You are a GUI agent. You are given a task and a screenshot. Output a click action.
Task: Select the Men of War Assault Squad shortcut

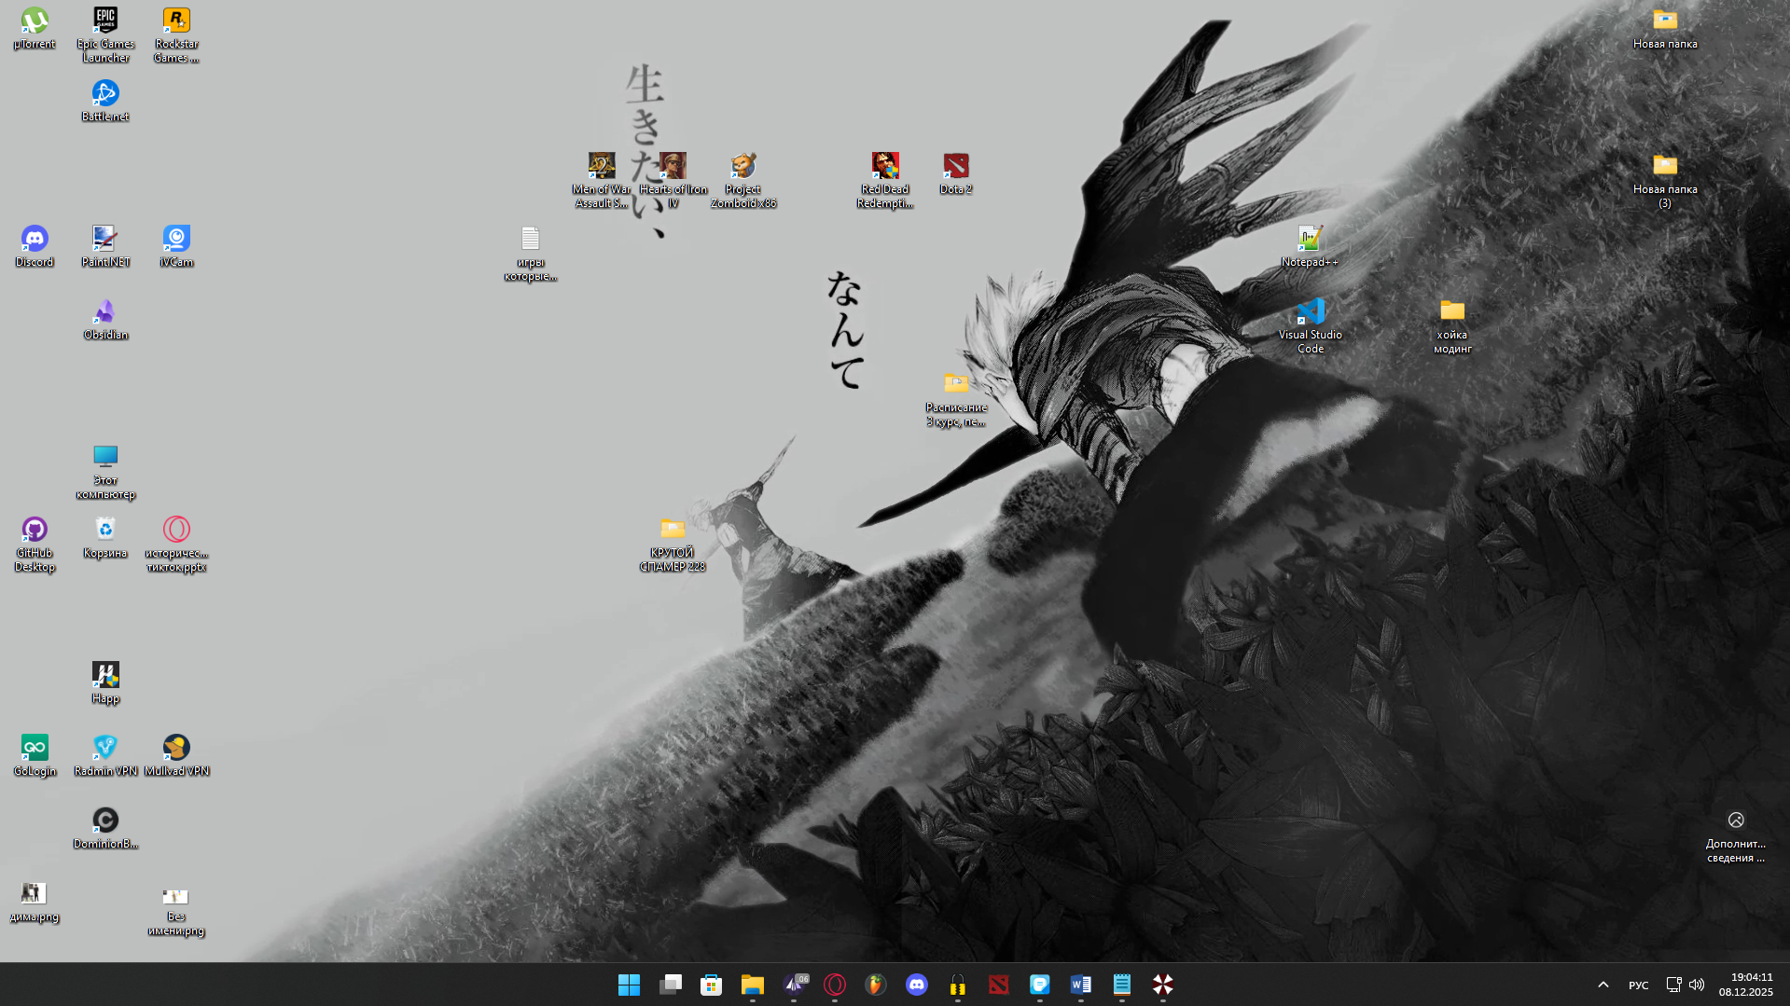click(x=602, y=182)
